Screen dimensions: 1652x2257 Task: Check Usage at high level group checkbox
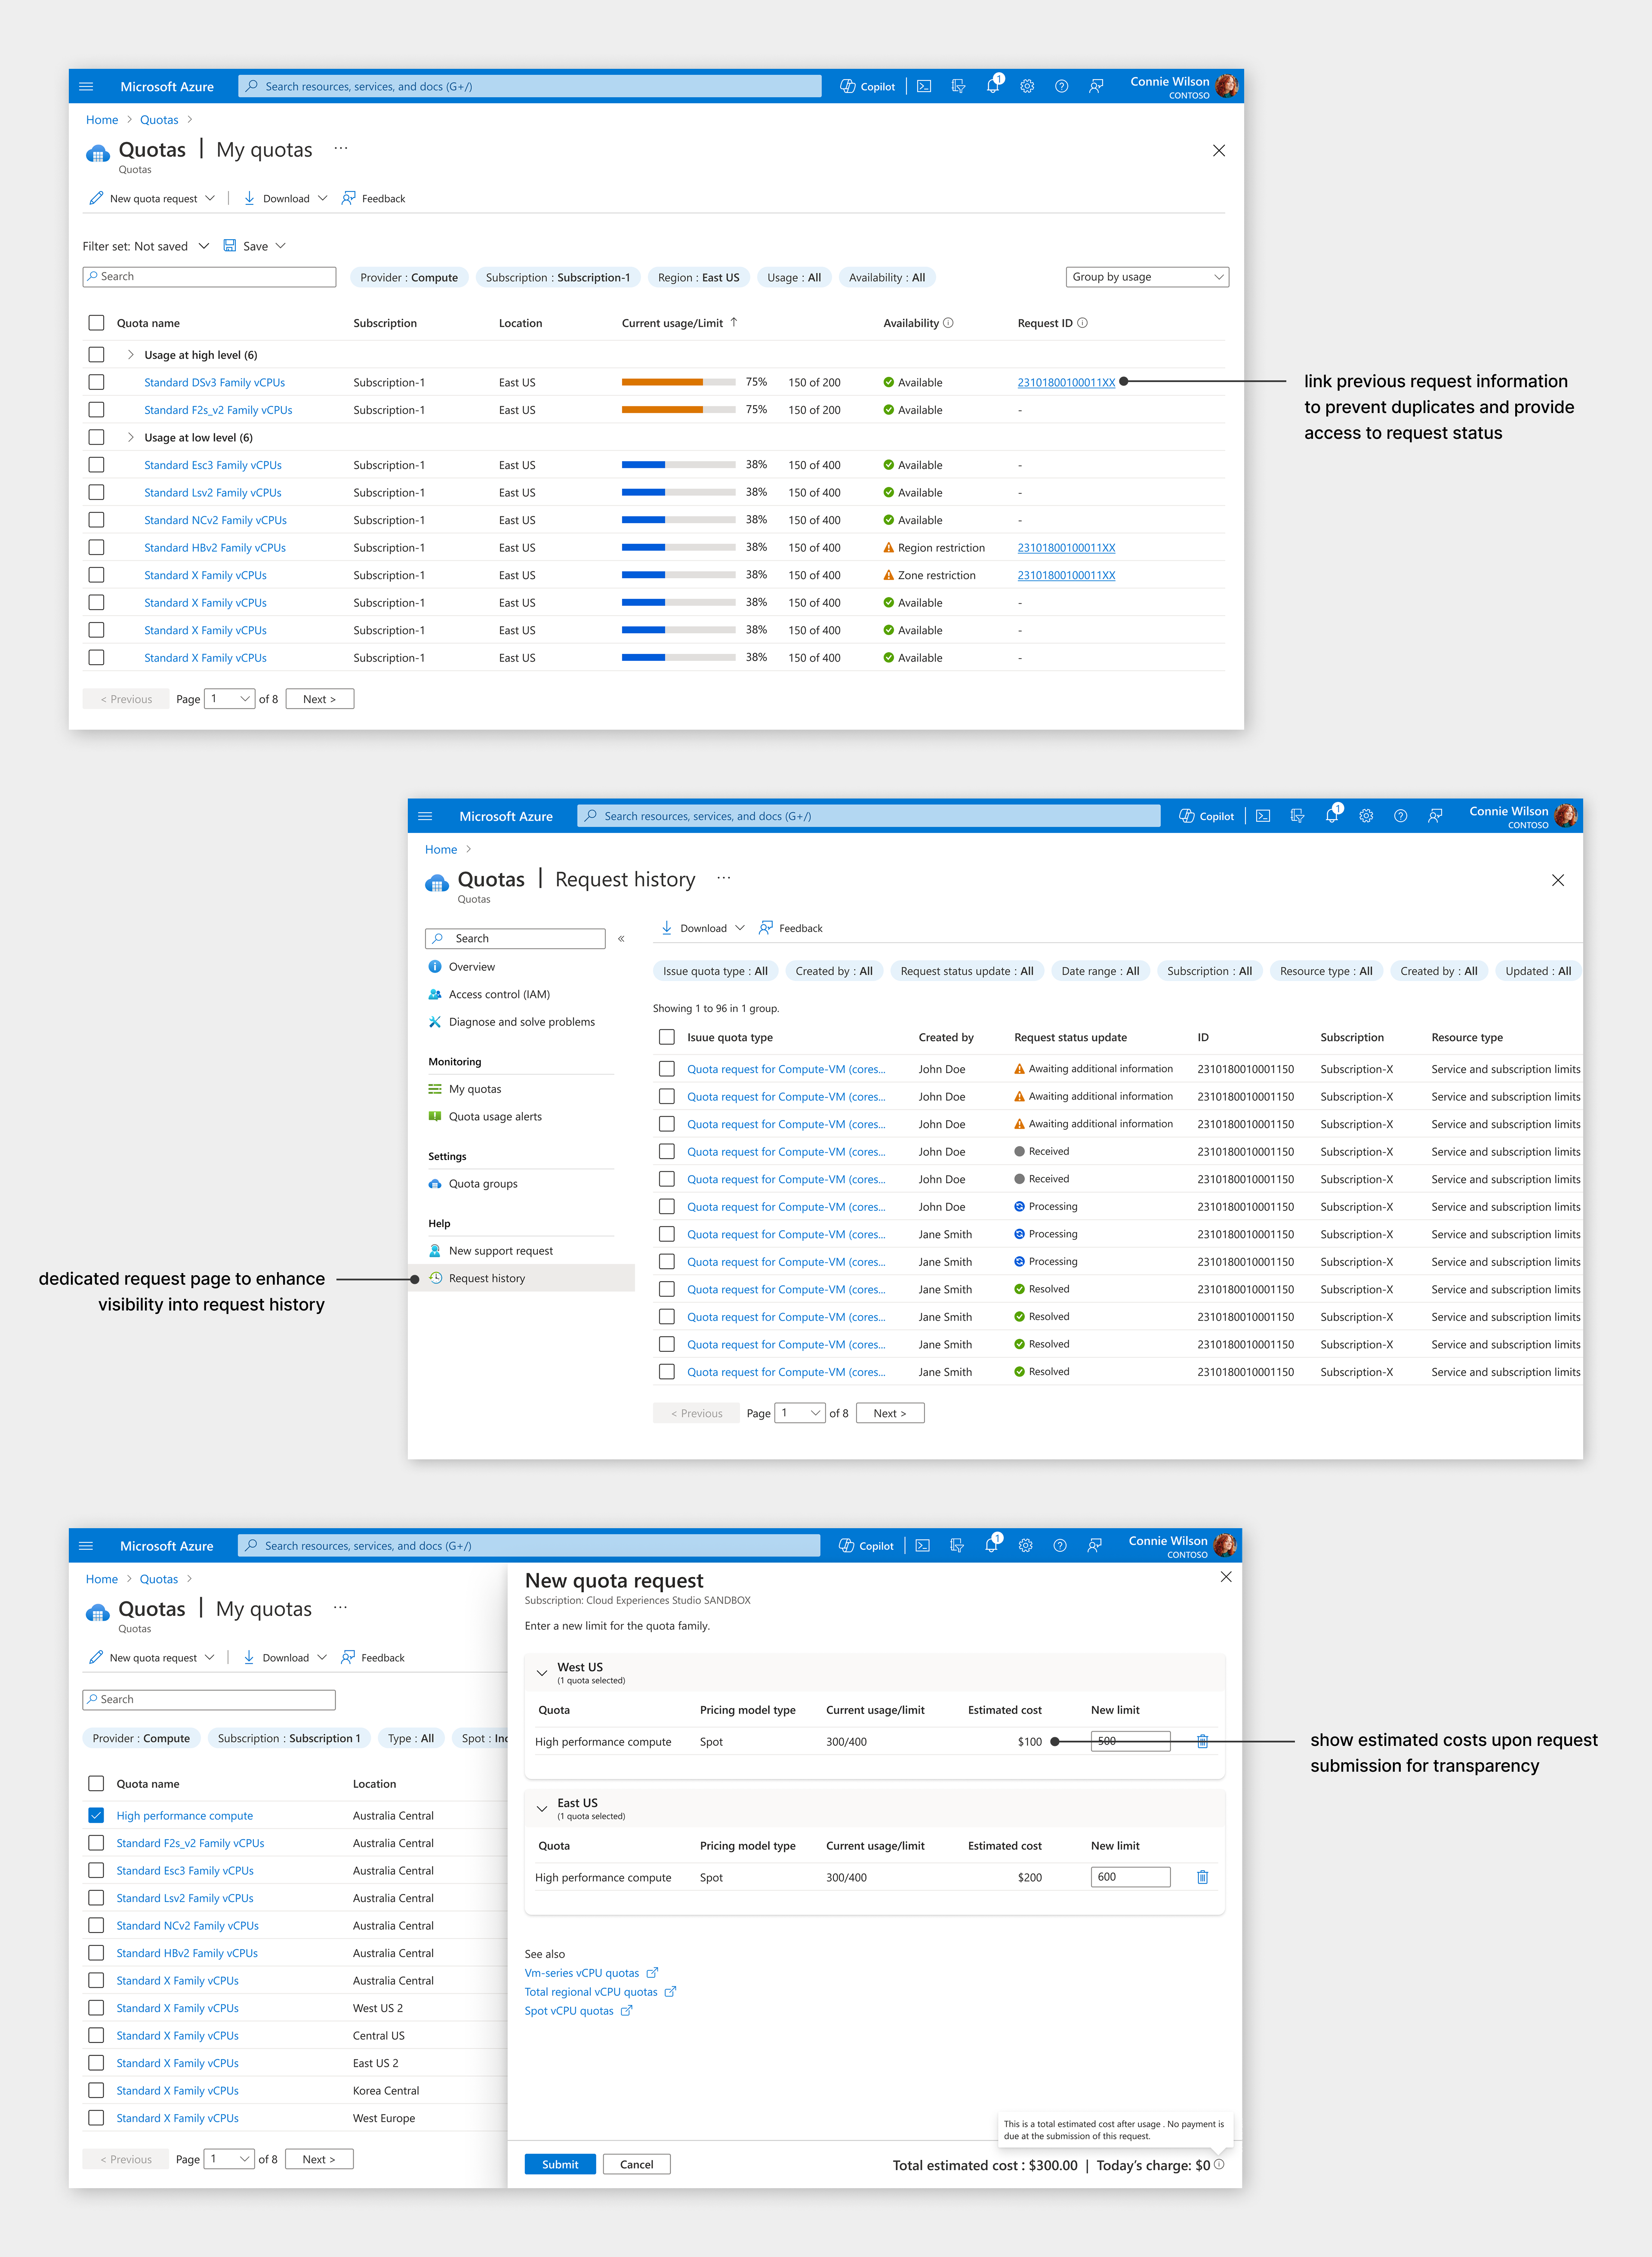pyautogui.click(x=96, y=354)
